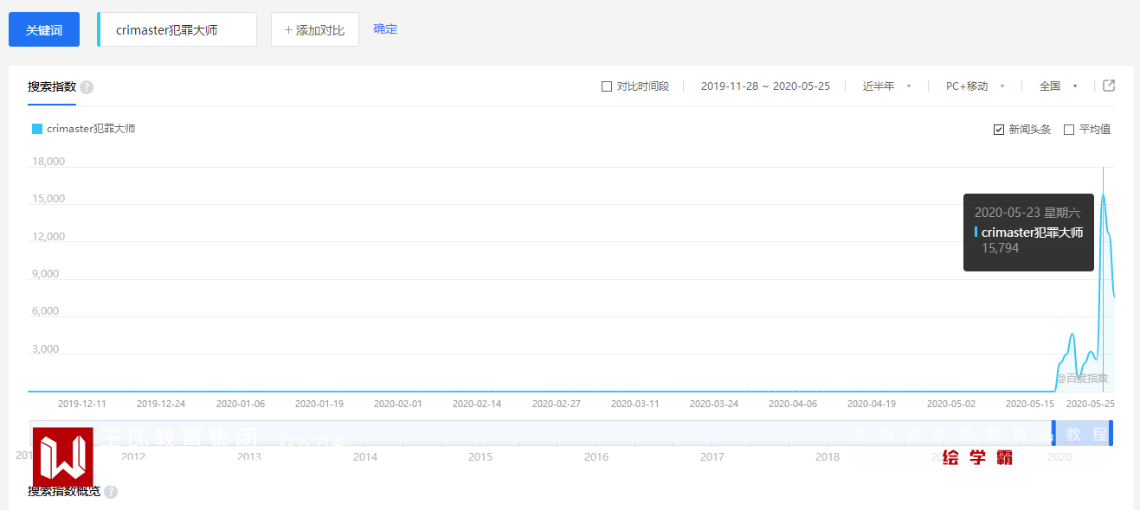Click the 2020-02-01 x-axis date label
The image size is (1140, 510).
398,404
